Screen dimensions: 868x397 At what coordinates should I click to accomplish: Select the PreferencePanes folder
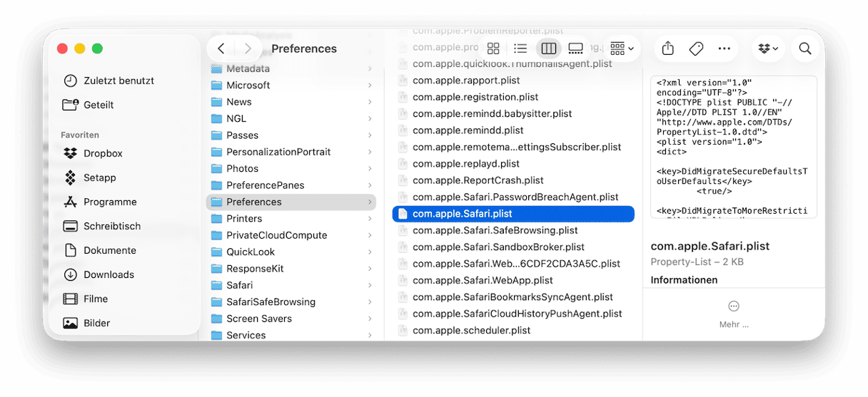pos(291,185)
